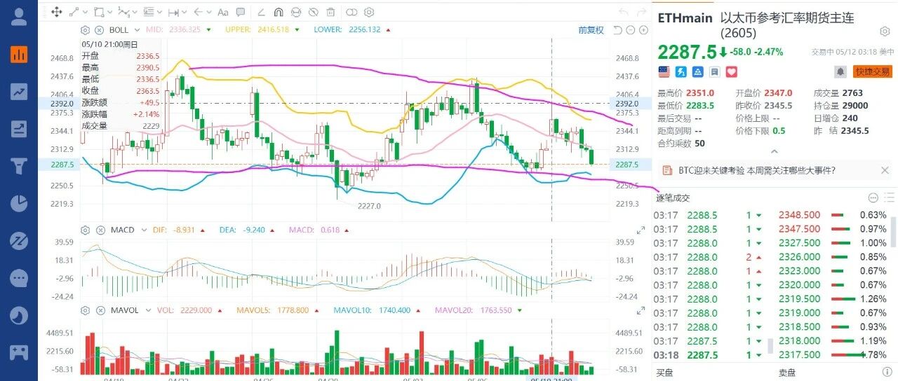Open the filter funnel sidebar icon
This screenshot has height=381, width=898.
click(x=19, y=165)
